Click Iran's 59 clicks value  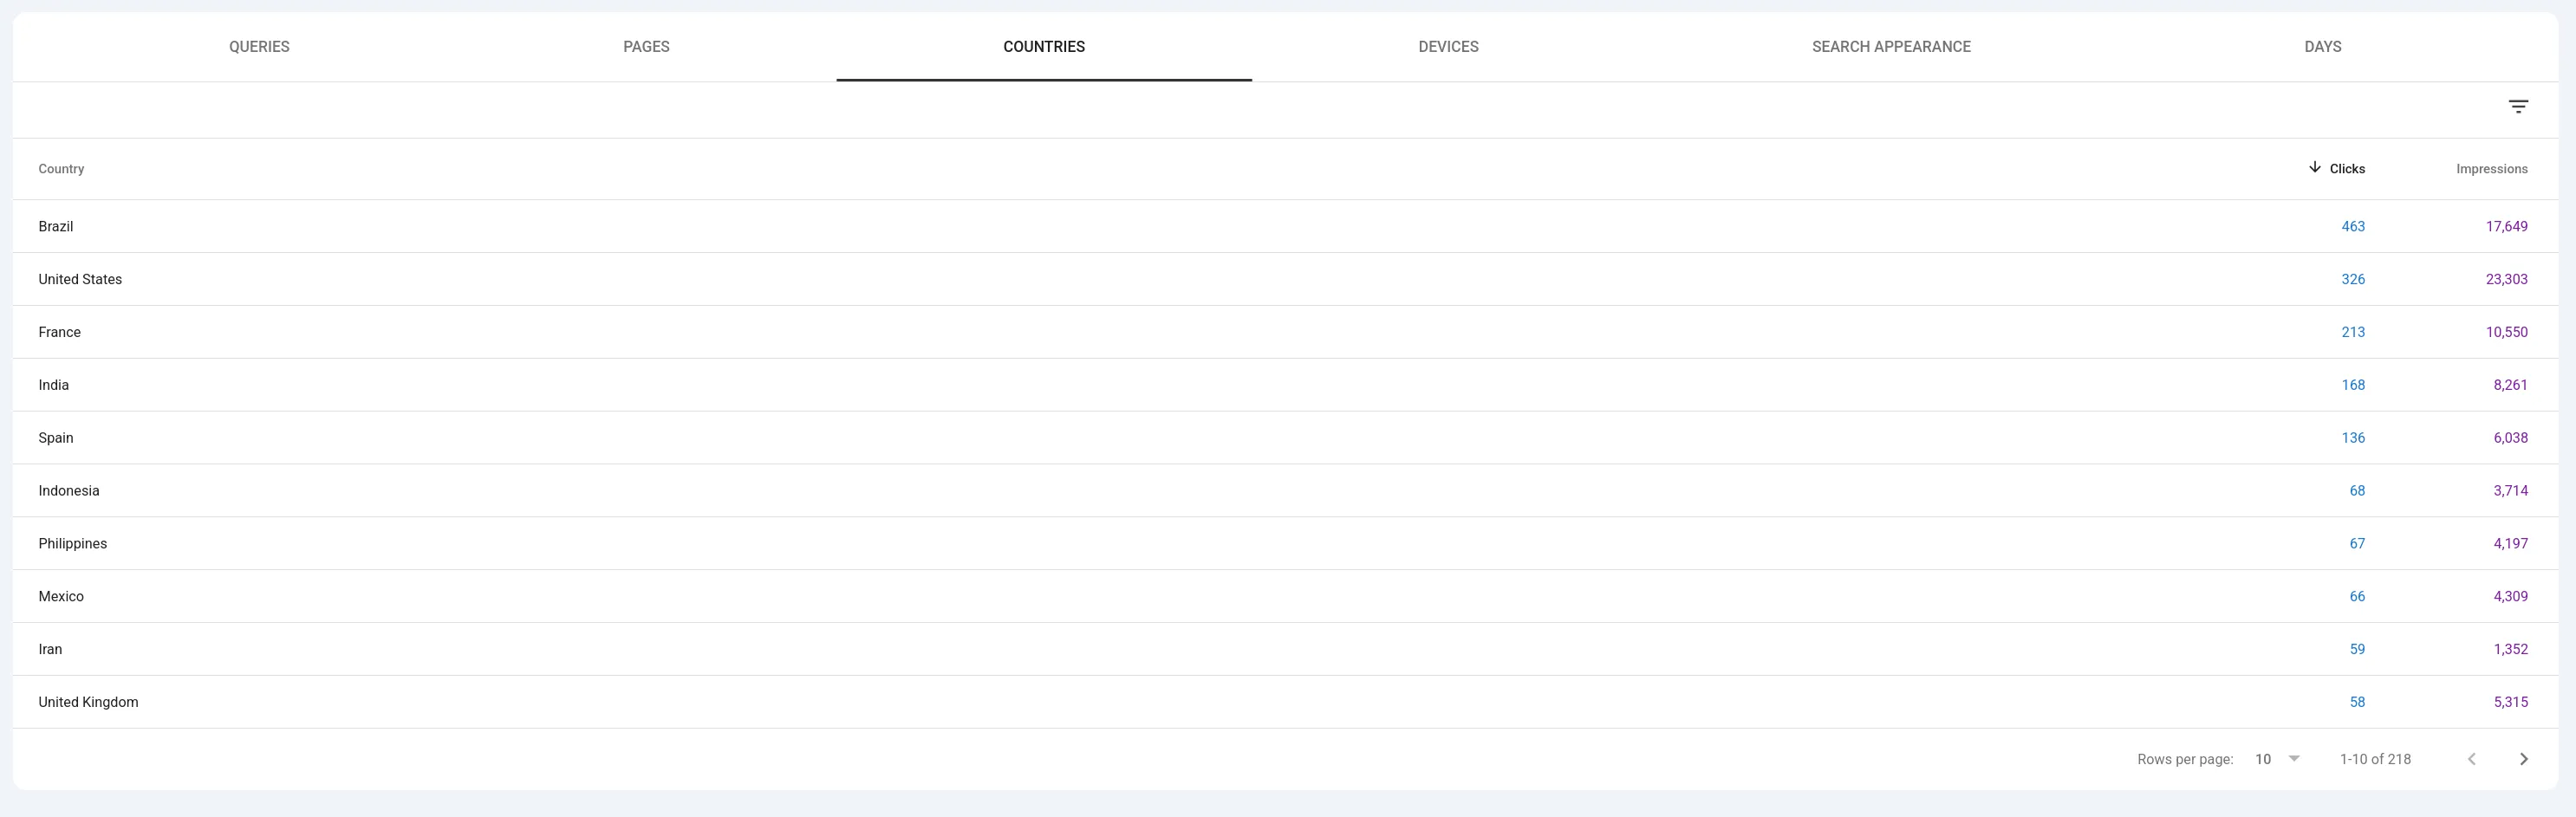tap(2357, 651)
